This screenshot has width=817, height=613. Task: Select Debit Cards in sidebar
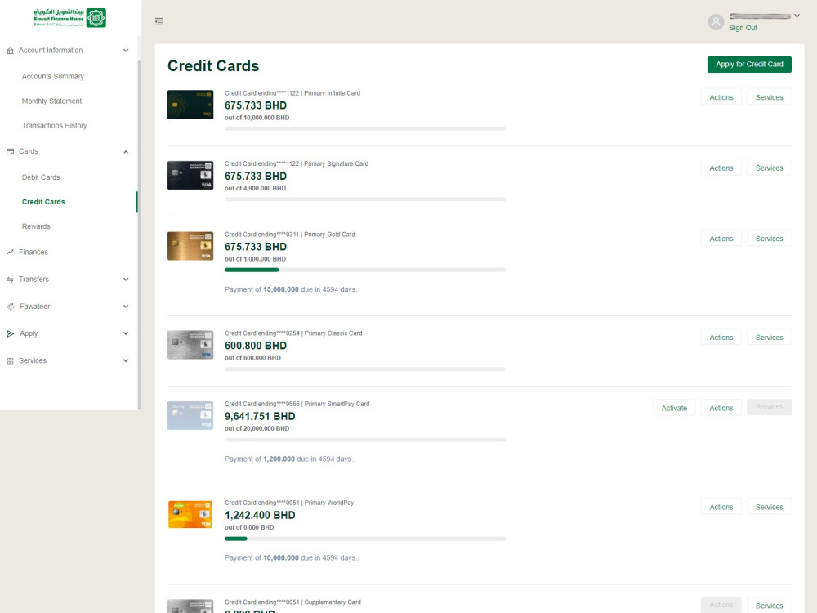tap(41, 177)
